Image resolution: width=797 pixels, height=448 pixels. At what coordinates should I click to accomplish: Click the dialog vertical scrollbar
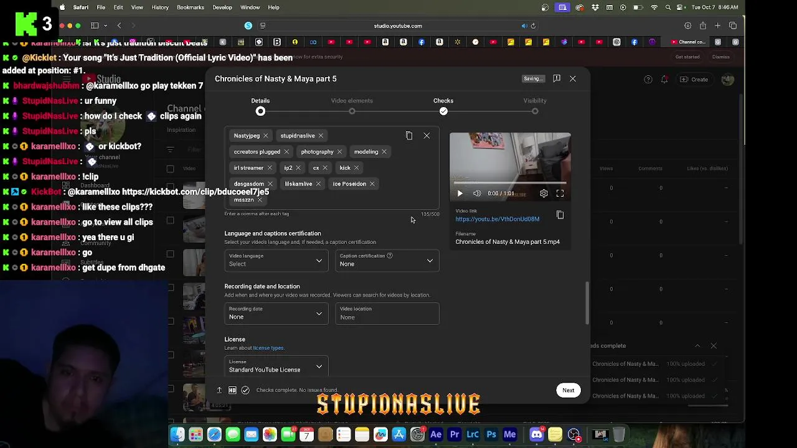pyautogui.click(x=587, y=303)
